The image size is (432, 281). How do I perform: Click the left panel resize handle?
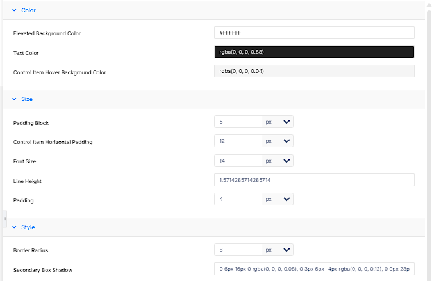click(x=4, y=219)
